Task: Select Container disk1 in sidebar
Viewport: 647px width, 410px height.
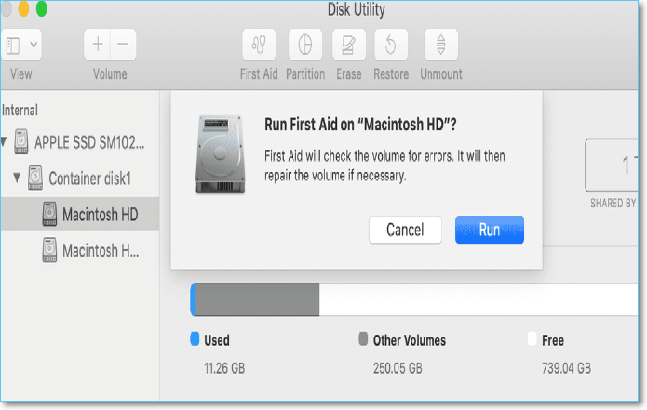Action: 101,178
